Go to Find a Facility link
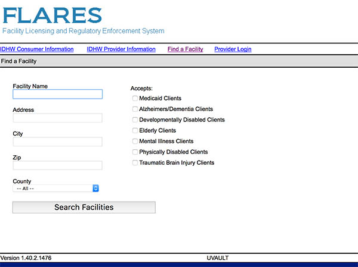The image size is (358, 267). click(185, 49)
